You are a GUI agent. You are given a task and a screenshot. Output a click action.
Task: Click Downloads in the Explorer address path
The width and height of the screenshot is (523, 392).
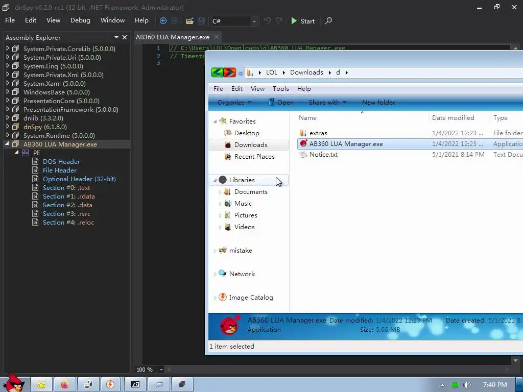pyautogui.click(x=306, y=72)
